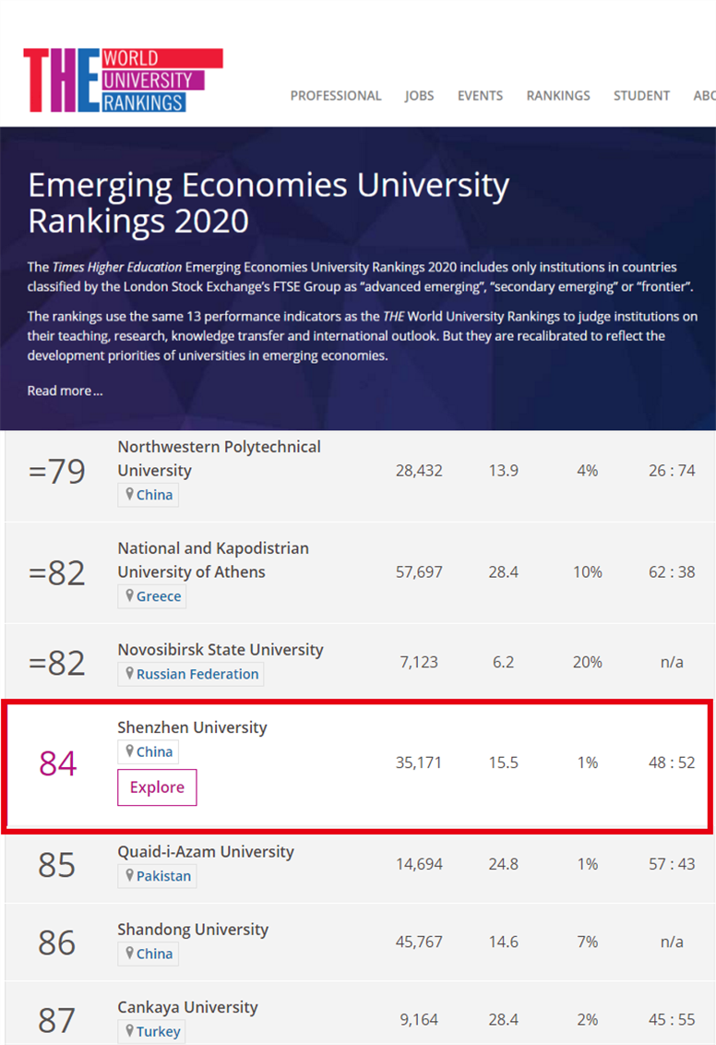Click the China pin under Northwestern Polytechnical University
Screen dimensions: 716x1045
[x=130, y=494]
